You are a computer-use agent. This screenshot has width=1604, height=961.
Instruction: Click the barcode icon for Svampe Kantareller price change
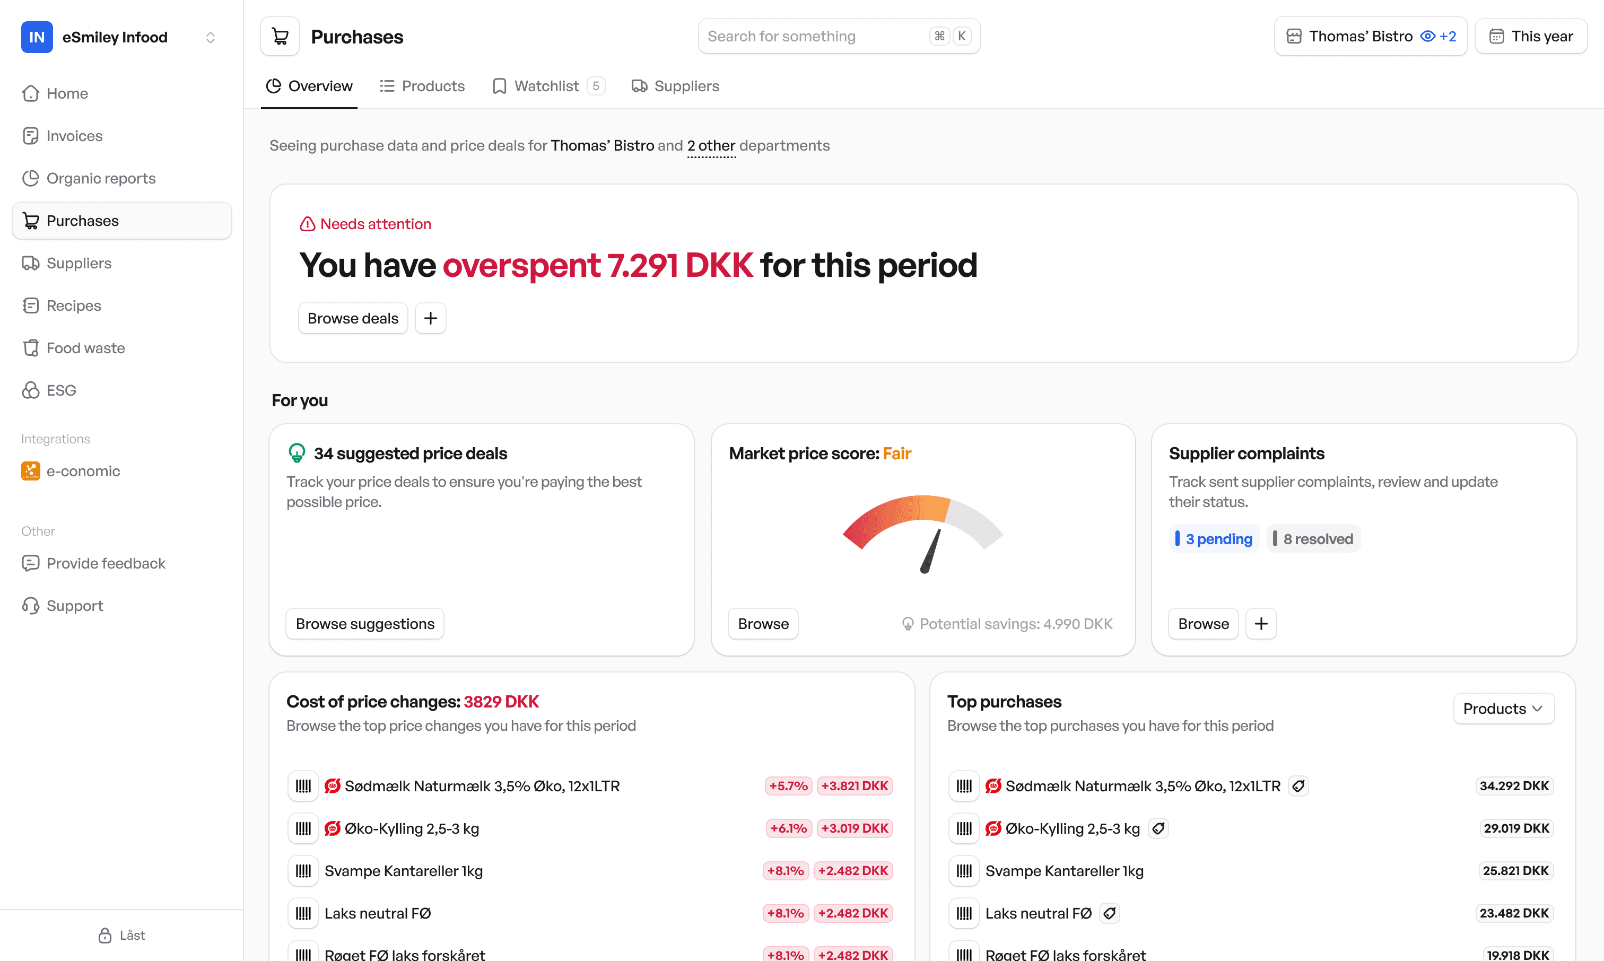[303, 870]
